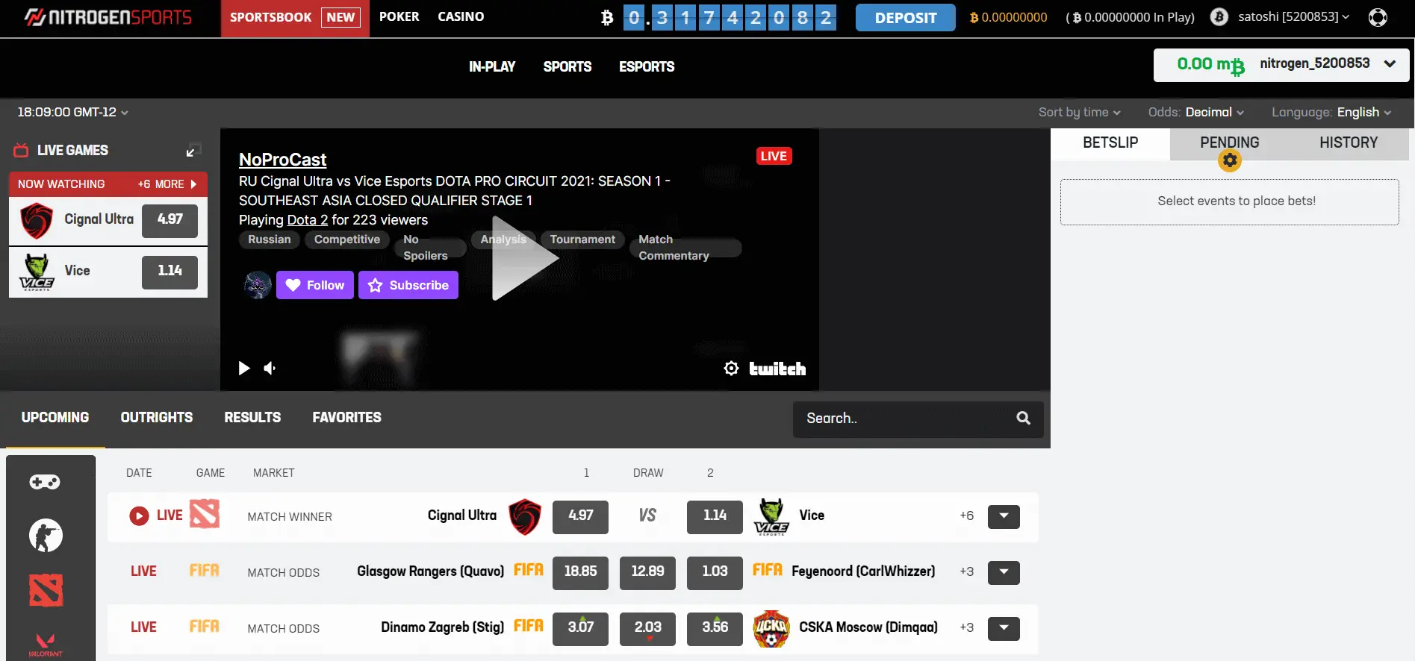
Task: Click the red live play icon for Cignal match
Action: (139, 516)
